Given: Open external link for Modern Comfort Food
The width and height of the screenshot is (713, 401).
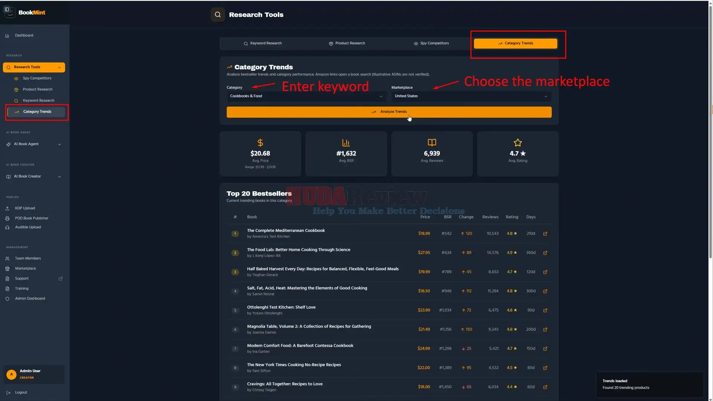Looking at the screenshot, I should click(545, 349).
